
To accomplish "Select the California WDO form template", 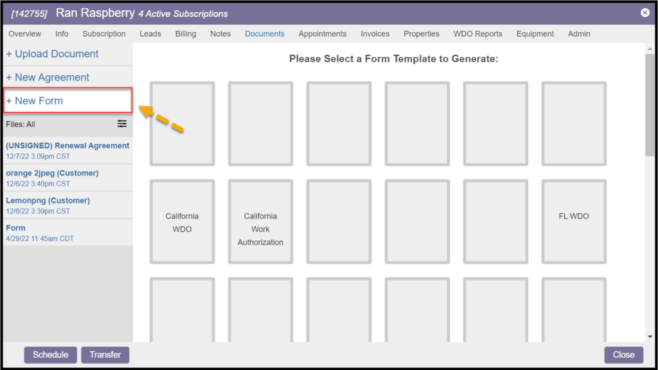I will (182, 222).
